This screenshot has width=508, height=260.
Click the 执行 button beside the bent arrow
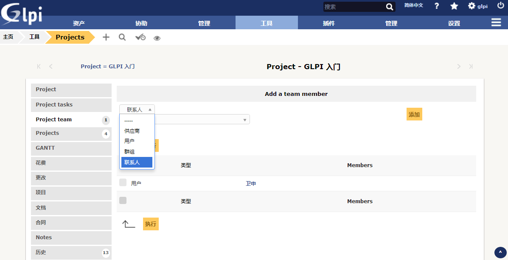[x=151, y=224]
